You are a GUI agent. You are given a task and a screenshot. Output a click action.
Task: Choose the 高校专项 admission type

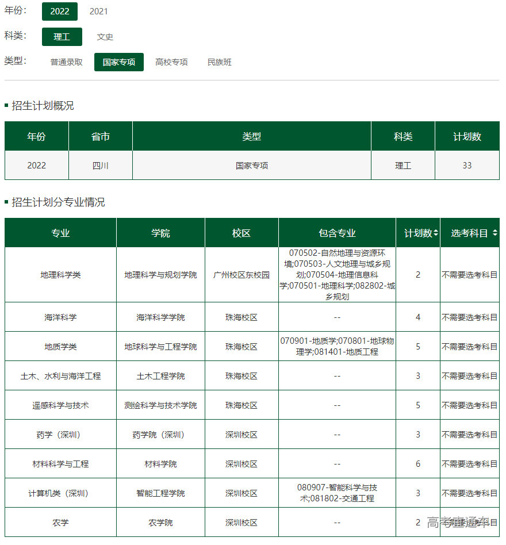tap(171, 62)
